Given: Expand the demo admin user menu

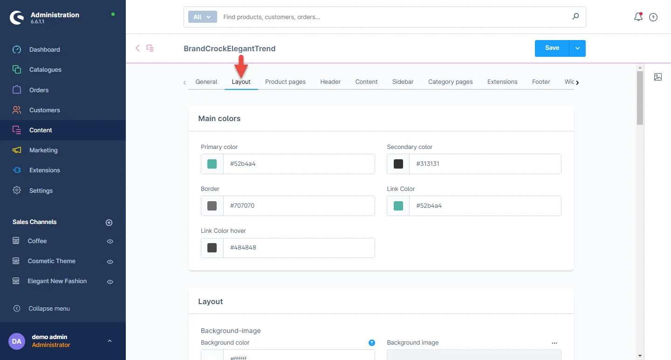Looking at the screenshot, I should pyautogui.click(x=110, y=341).
